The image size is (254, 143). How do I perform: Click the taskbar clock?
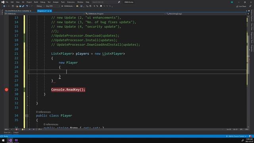[249, 140]
